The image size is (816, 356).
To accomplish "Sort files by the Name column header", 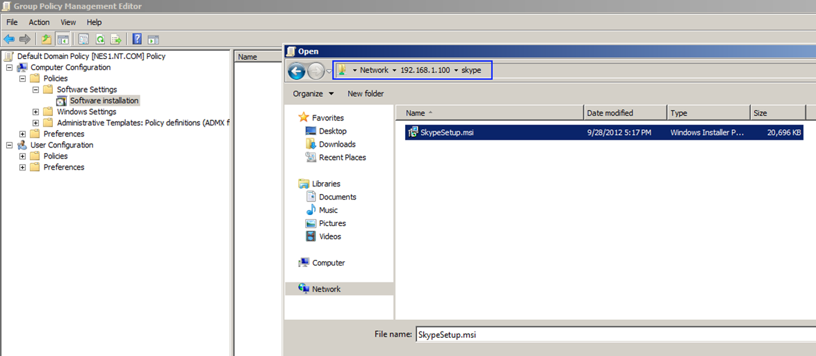I will (489, 113).
